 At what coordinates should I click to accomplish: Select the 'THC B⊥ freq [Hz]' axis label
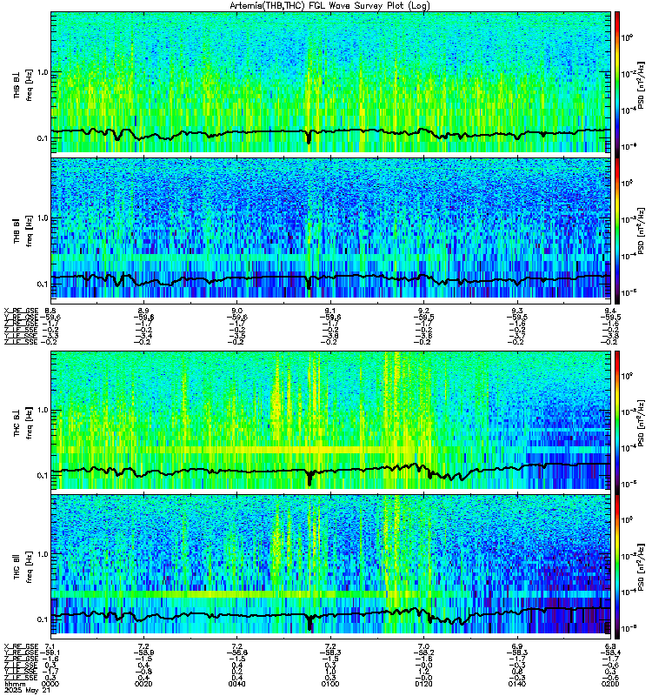click(x=23, y=422)
